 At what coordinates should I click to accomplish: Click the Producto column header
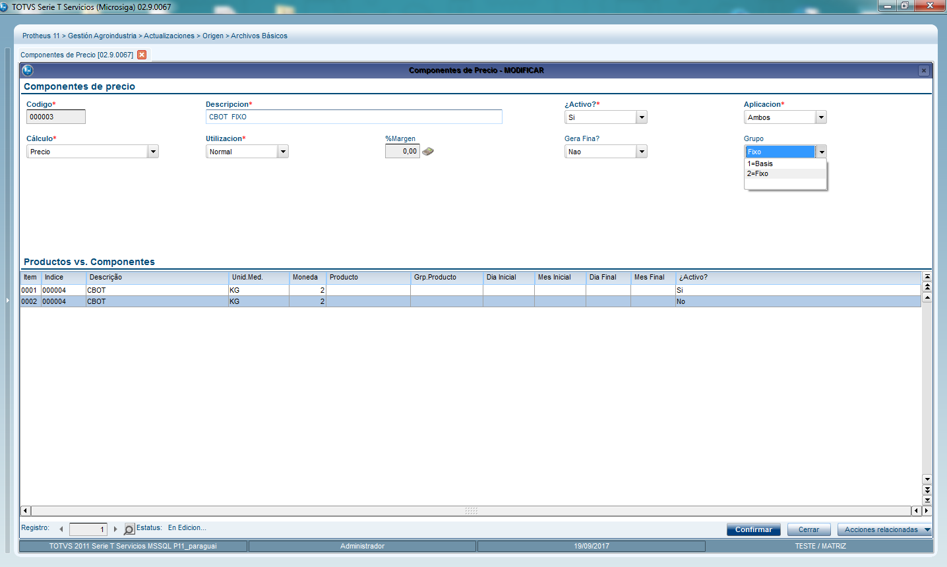tap(369, 278)
